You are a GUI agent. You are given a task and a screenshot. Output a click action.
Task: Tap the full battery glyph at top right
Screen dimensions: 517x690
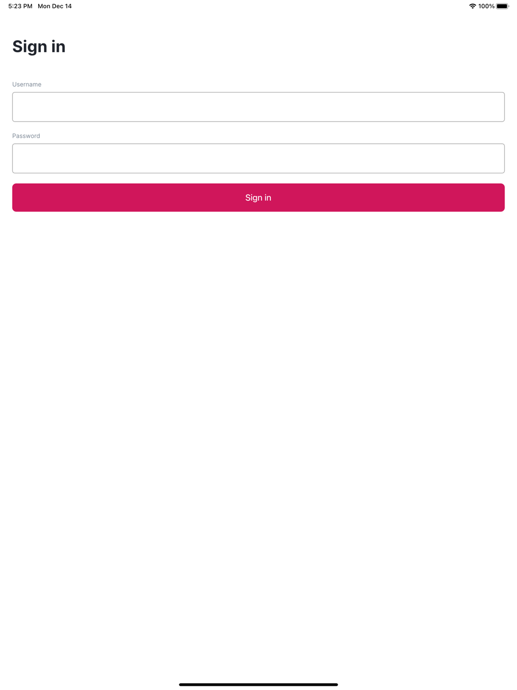coord(503,6)
